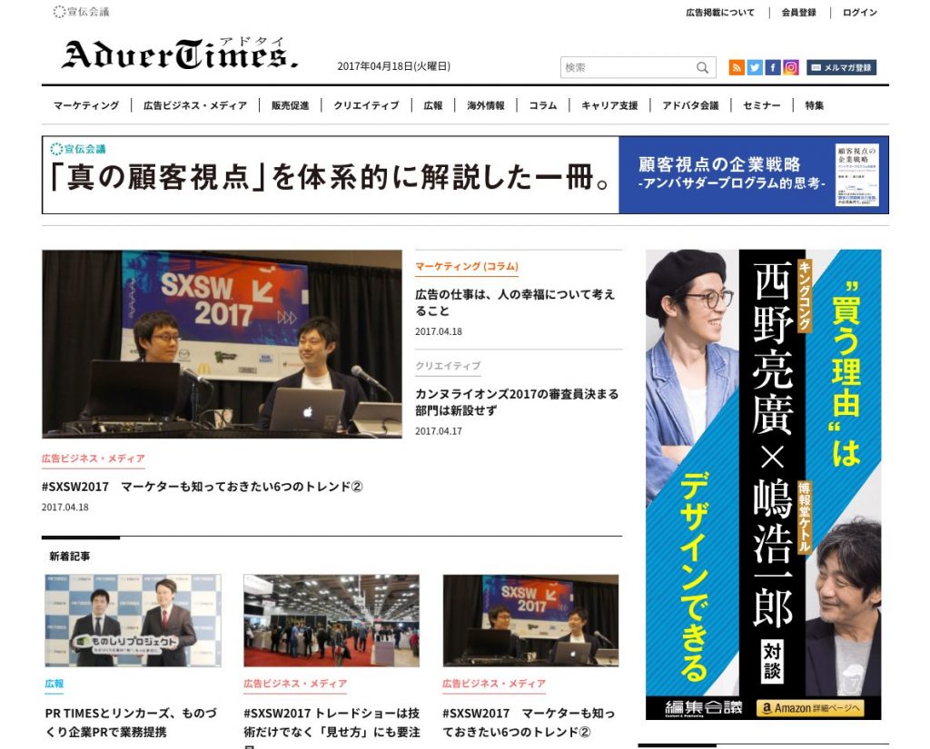Viewport: 930px width, 749px height.
Task: Open the large SXSW 2017 featured photo
Action: (x=222, y=344)
